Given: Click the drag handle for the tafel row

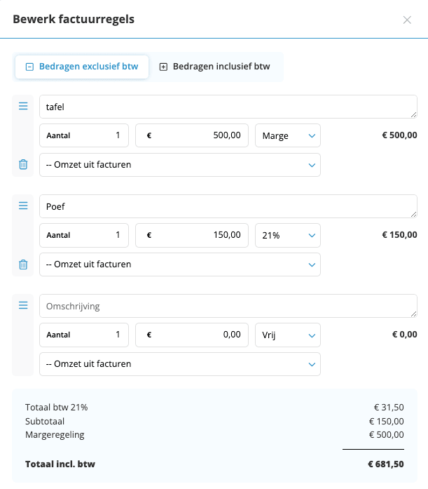Looking at the screenshot, I should (x=23, y=106).
